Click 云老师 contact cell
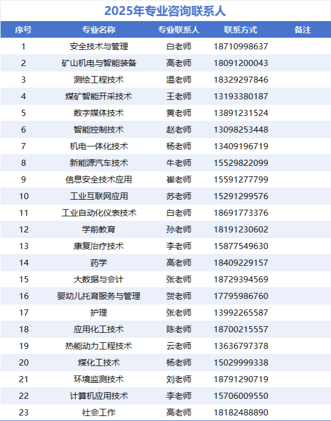331x421 pixels. [178, 346]
